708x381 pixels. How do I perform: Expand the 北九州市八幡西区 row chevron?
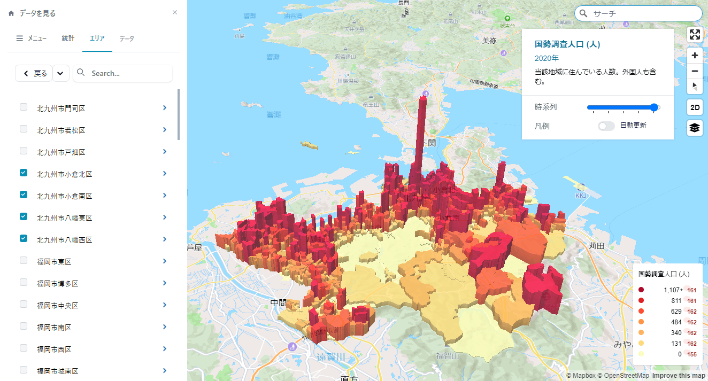[x=165, y=239]
